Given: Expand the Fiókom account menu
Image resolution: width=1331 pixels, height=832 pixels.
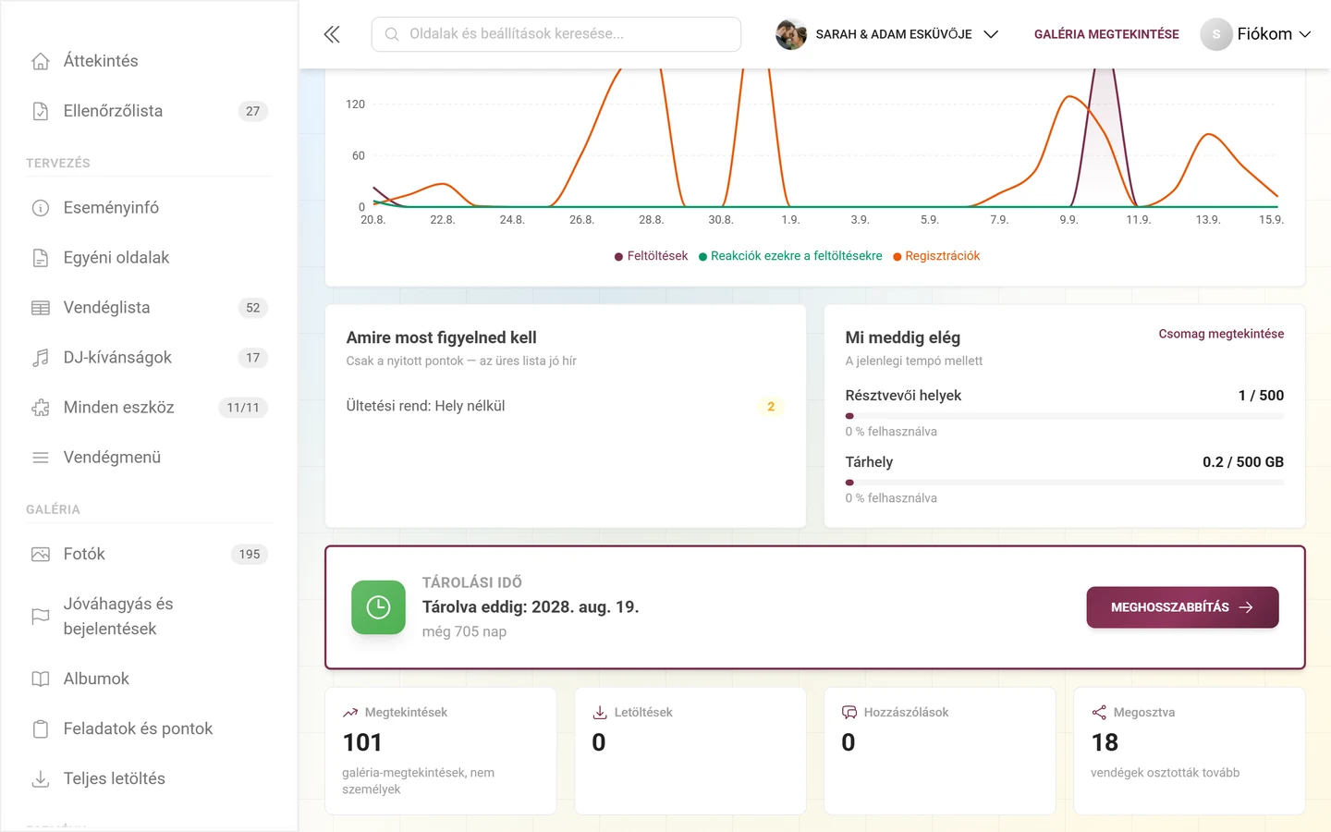Looking at the screenshot, I should tap(1256, 34).
